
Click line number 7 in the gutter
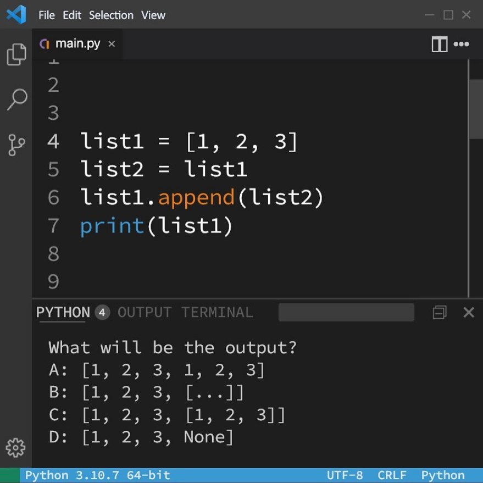click(x=53, y=225)
